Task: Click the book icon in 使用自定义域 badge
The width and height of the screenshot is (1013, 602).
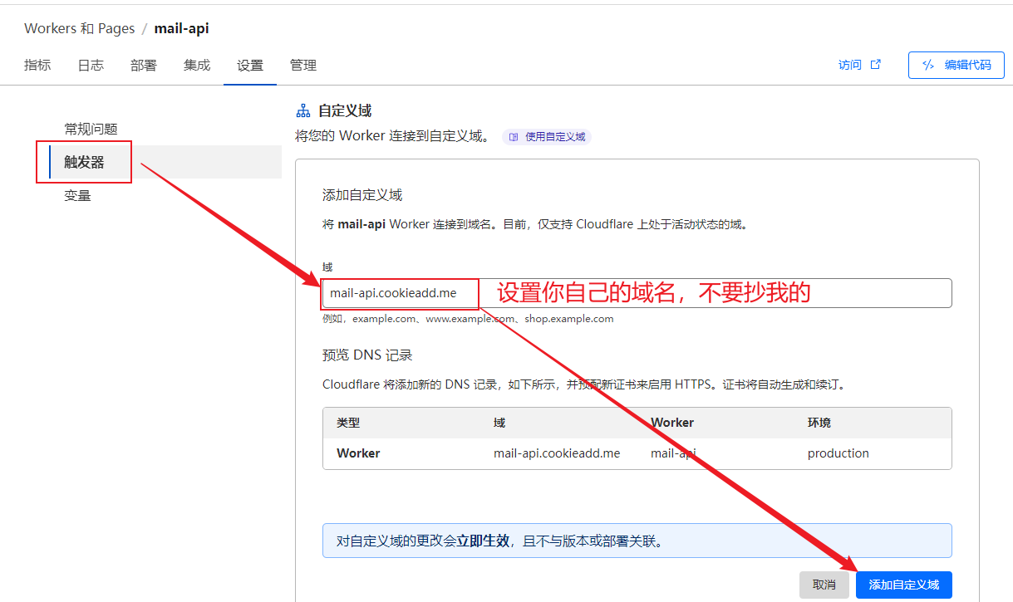Action: 514,137
